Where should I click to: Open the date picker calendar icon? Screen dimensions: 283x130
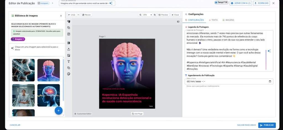pos(270,81)
